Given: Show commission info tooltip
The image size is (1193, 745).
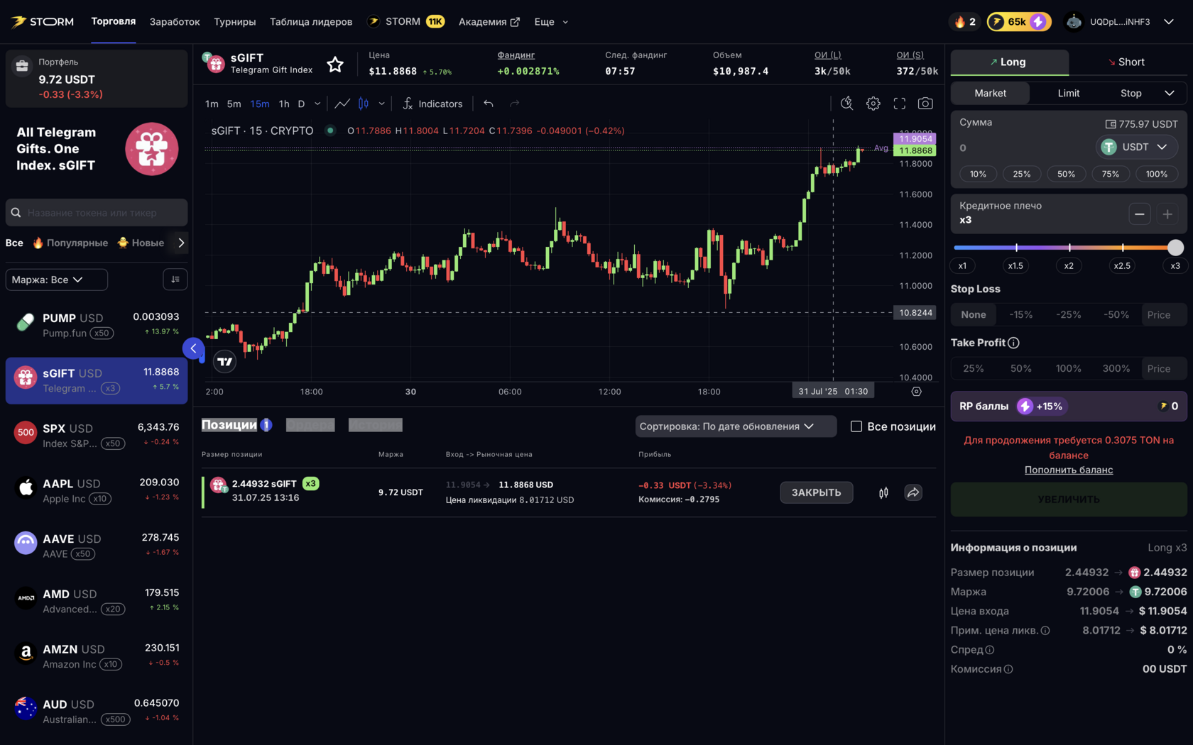Looking at the screenshot, I should click(x=1008, y=669).
